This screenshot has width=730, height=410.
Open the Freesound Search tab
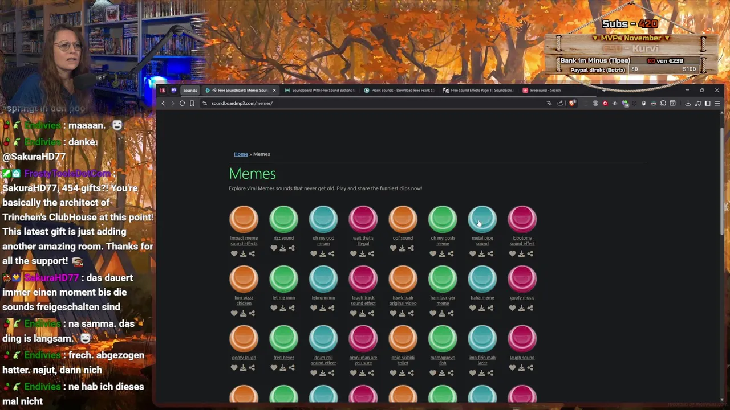tap(542, 90)
